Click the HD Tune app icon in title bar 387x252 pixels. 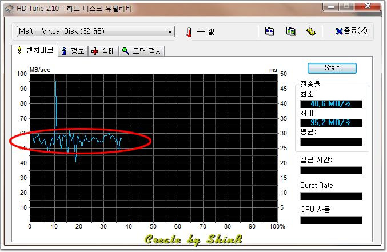point(9,9)
